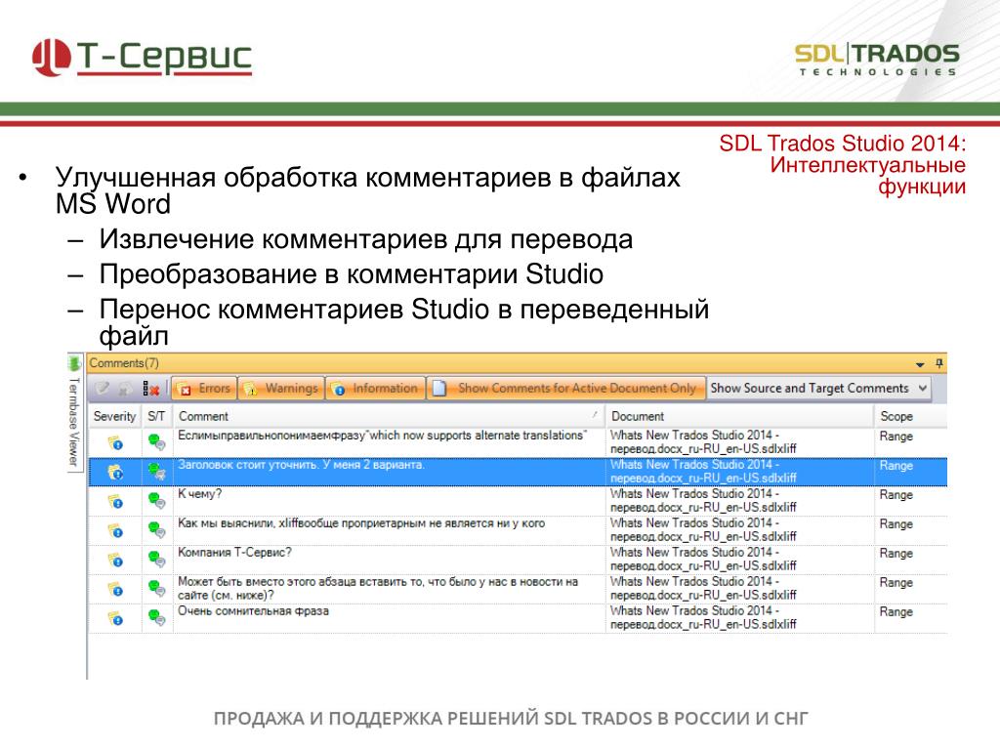This screenshot has width=1000, height=750.
Task: Click severity icon in 'Может быть вместо' row
Action: 115,589
